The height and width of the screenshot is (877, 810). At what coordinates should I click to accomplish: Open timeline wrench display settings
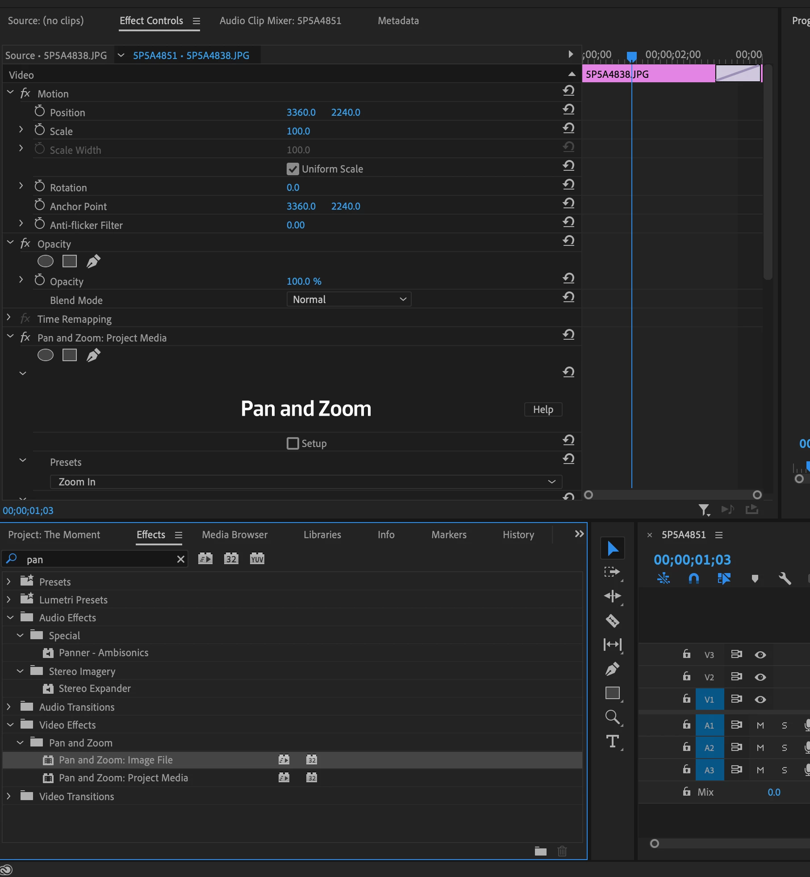click(x=785, y=579)
